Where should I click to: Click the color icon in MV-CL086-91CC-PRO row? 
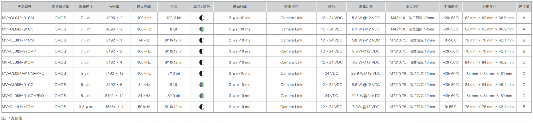click(x=202, y=96)
